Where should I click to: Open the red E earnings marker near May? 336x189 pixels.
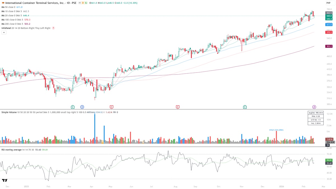point(111,107)
